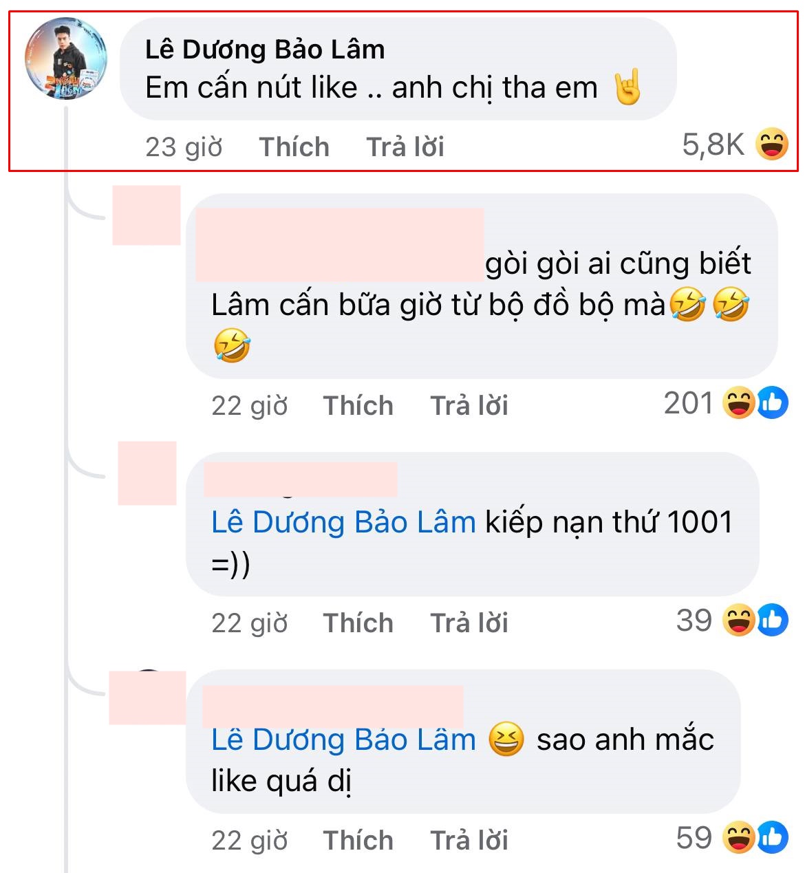Open Lê Dương Bảo Lâm's profile avatar
This screenshot has height=873, width=805.
tap(66, 59)
